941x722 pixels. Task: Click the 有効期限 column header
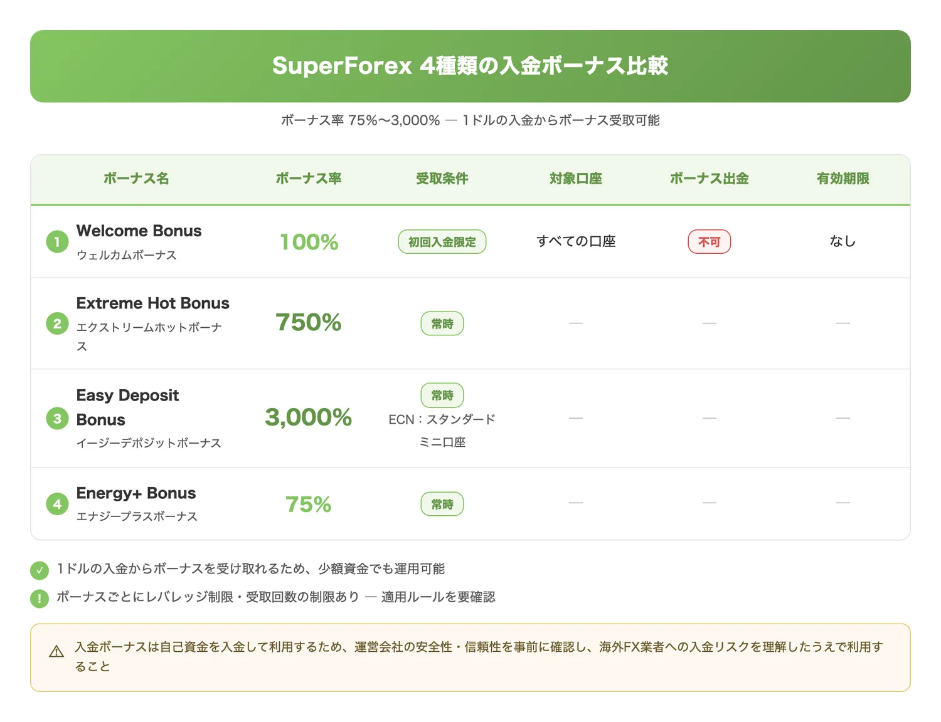click(x=843, y=179)
